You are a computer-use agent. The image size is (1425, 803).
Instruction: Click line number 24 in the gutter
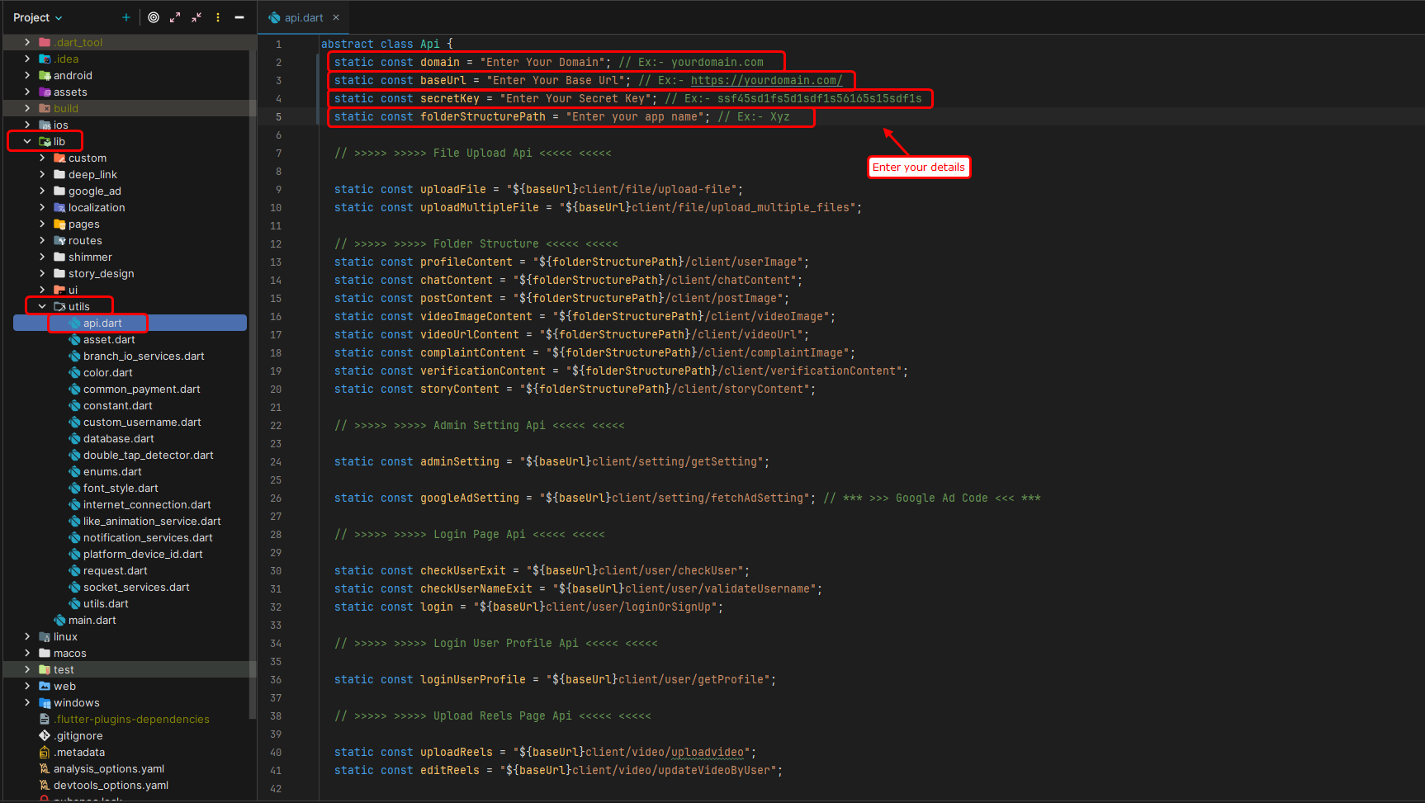point(276,462)
